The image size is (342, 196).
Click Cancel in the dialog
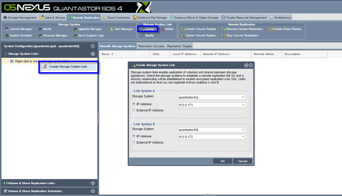pyautogui.click(x=243, y=161)
